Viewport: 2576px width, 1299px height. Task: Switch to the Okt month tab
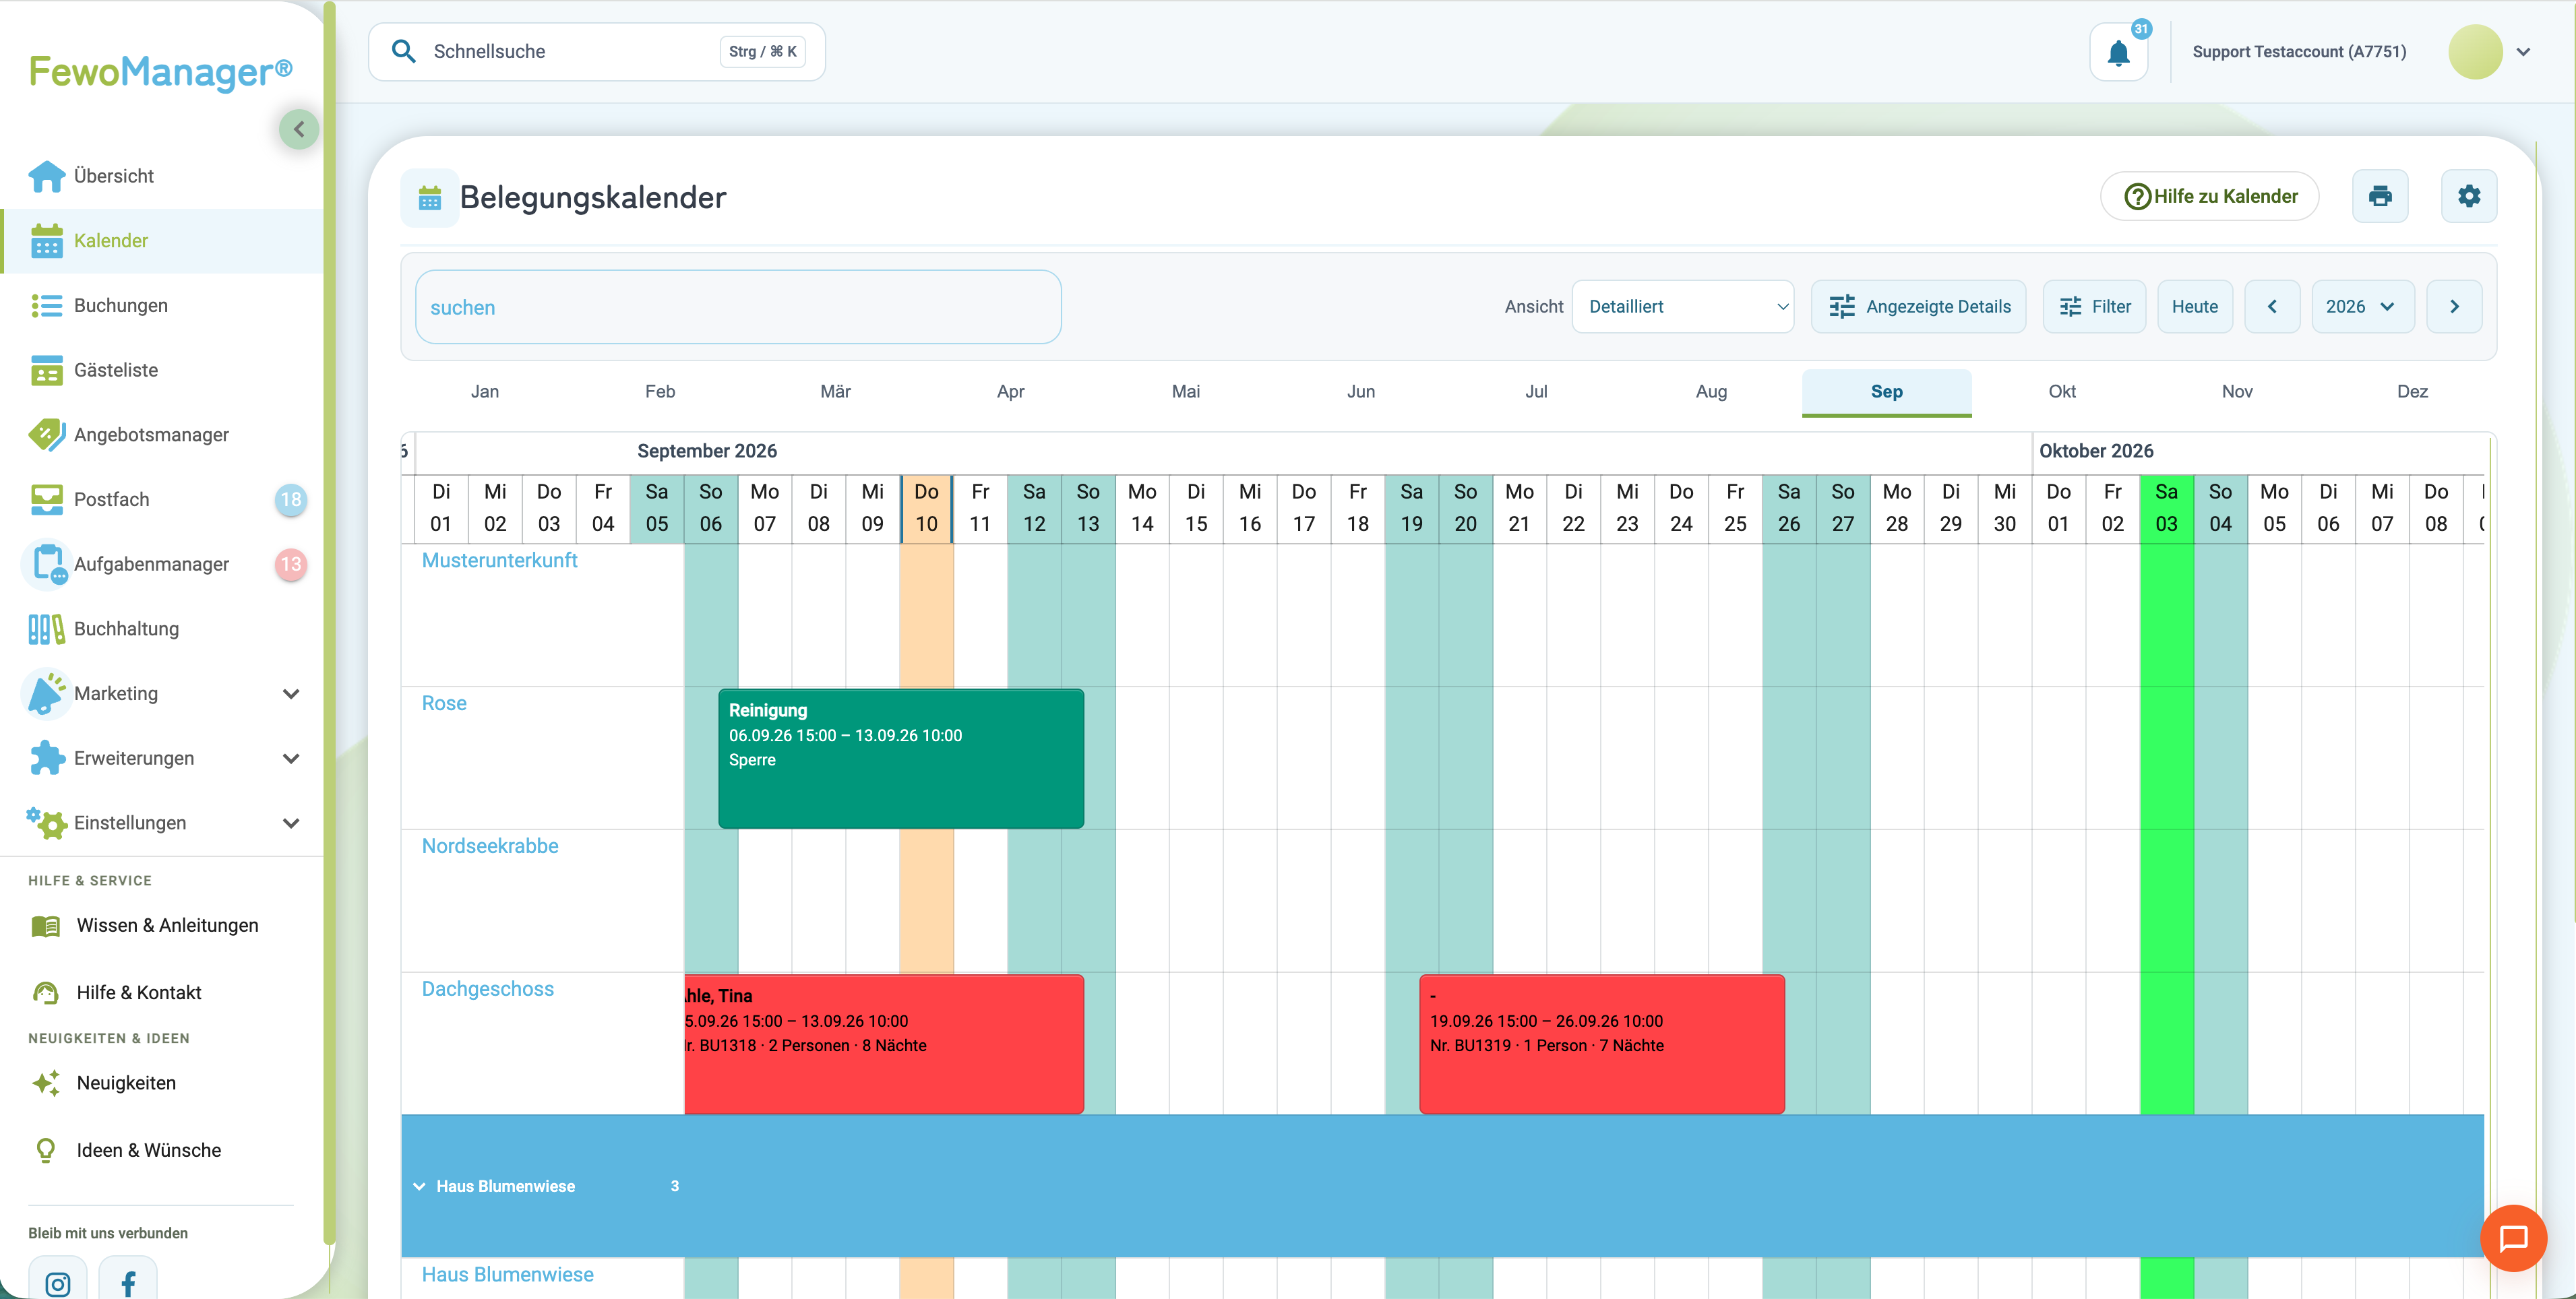tap(2062, 392)
